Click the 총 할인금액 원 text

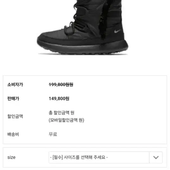pyautogui.click(x=62, y=113)
